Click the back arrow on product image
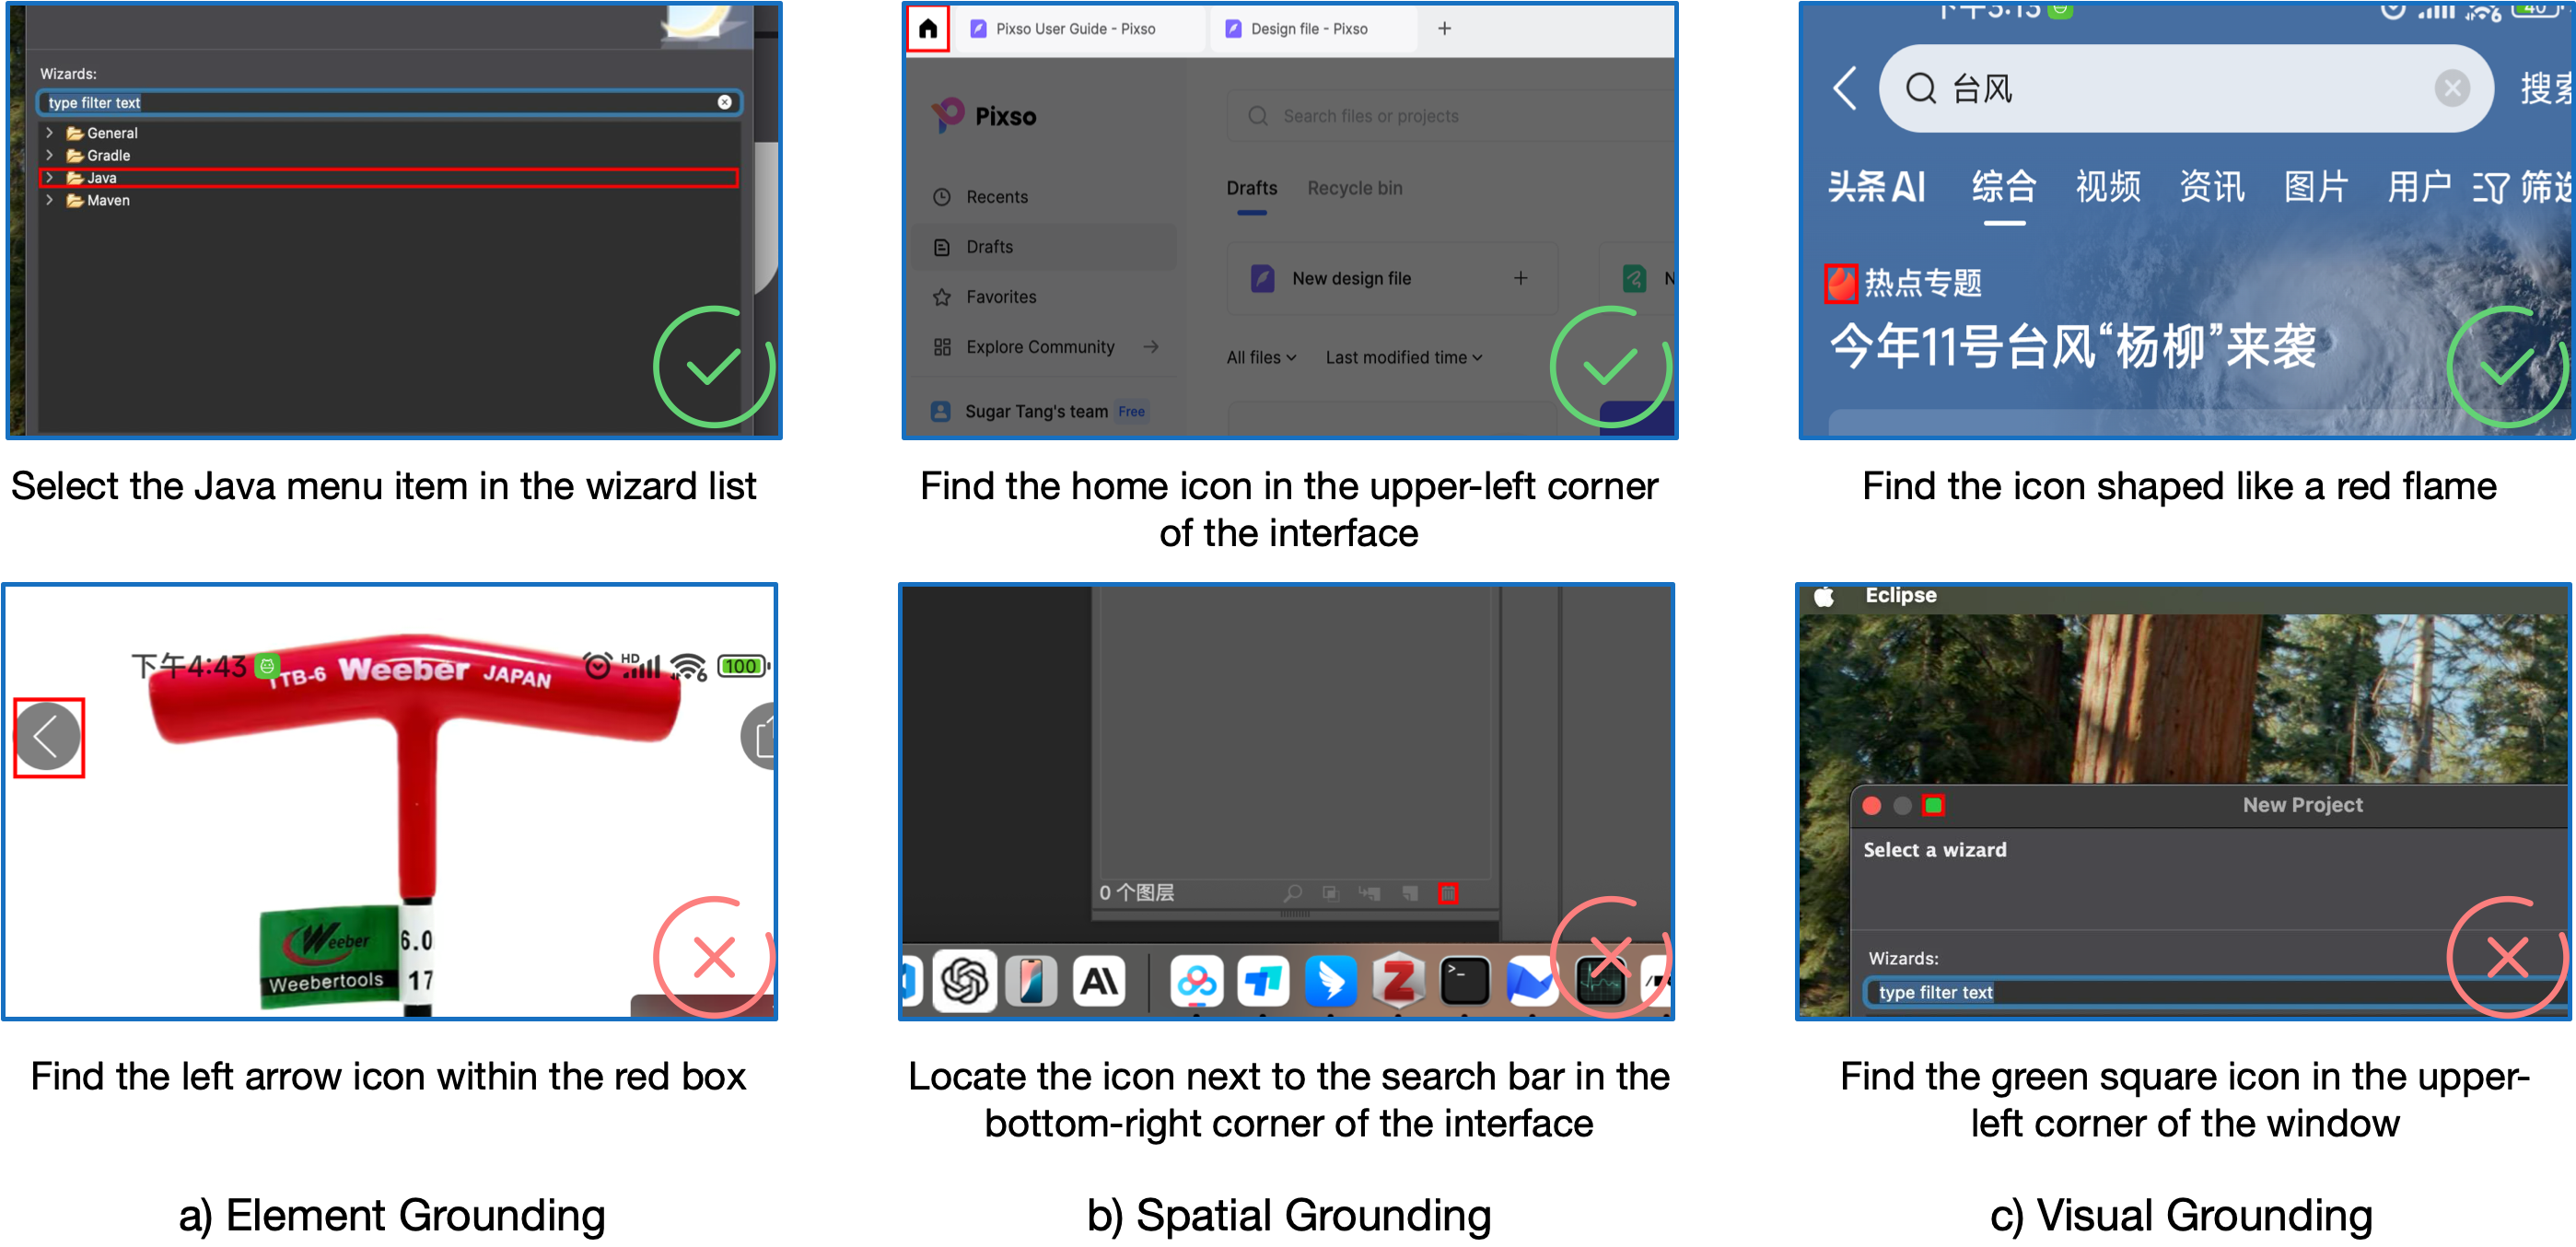 (x=48, y=737)
